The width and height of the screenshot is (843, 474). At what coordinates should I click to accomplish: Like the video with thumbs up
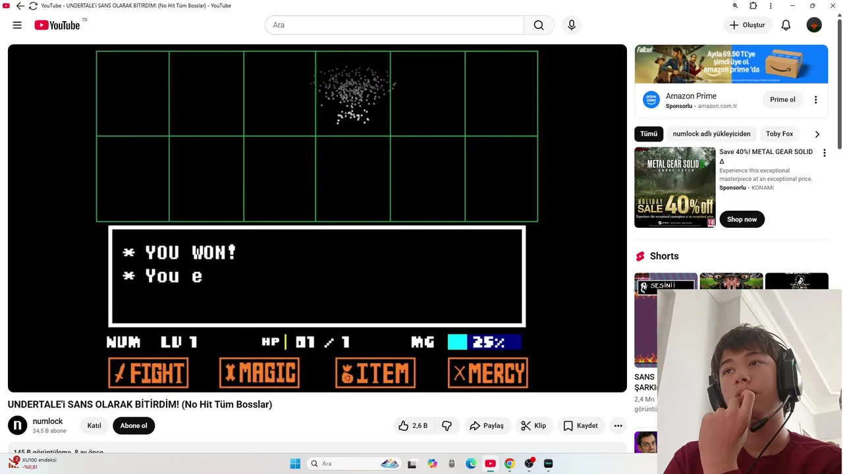click(x=413, y=426)
